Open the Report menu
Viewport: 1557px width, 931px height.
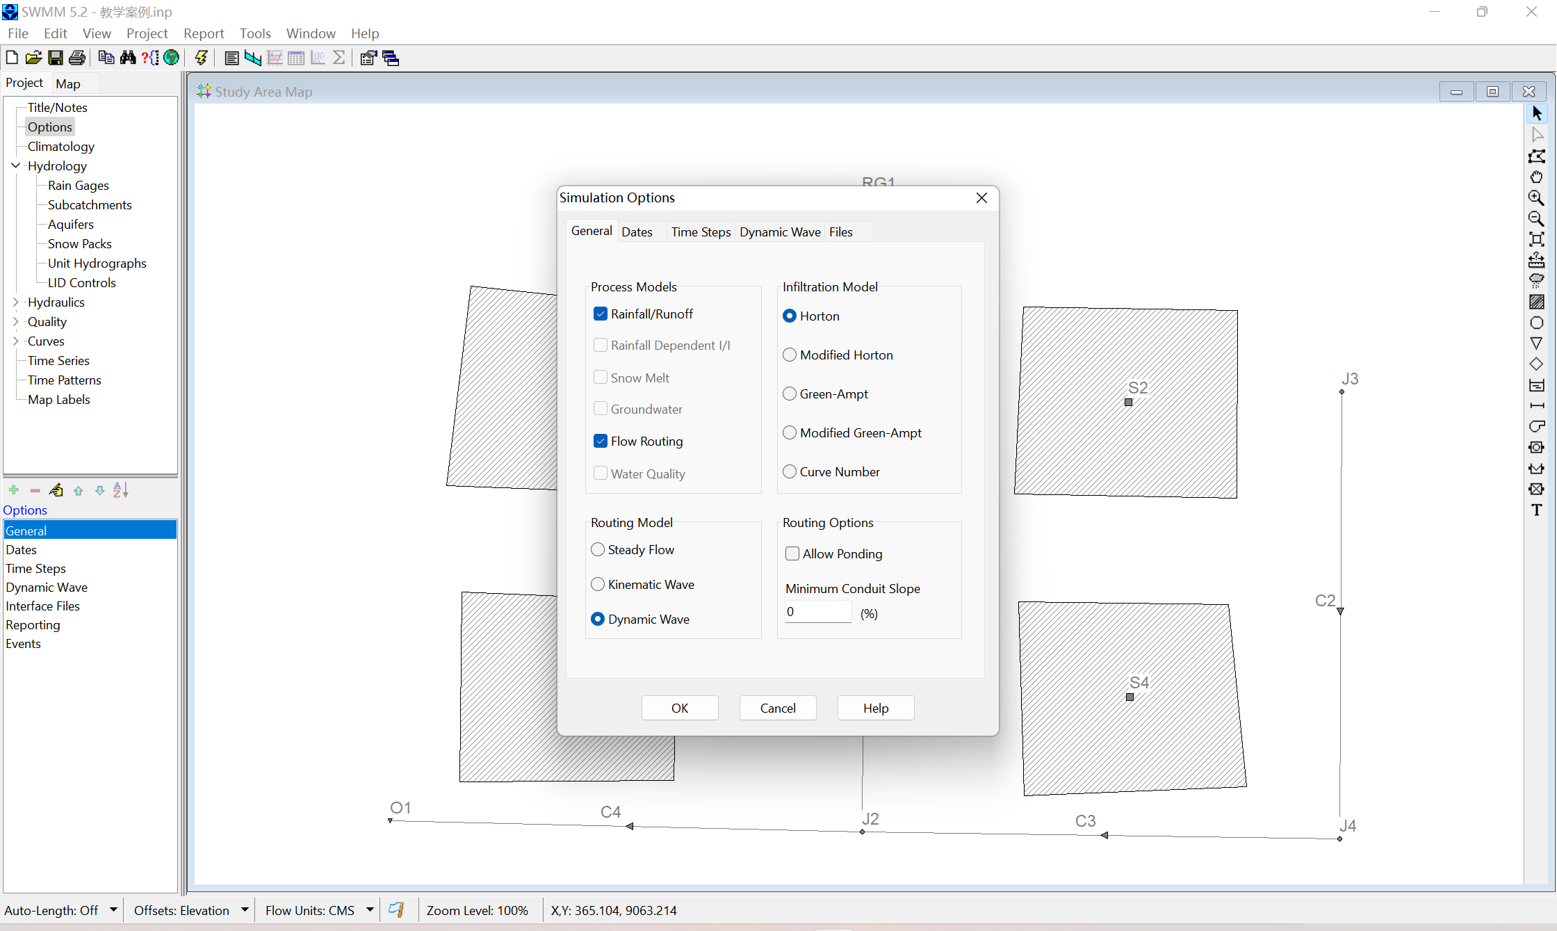204,33
